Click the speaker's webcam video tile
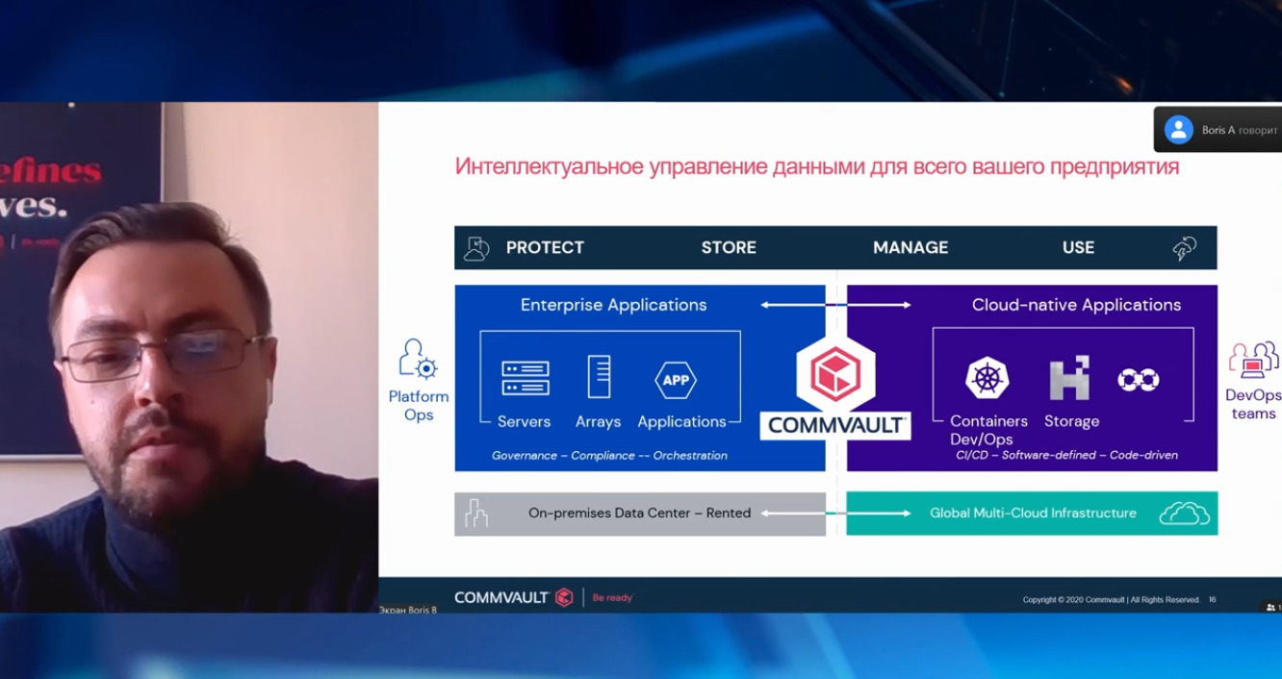The image size is (1282, 679). [189, 357]
